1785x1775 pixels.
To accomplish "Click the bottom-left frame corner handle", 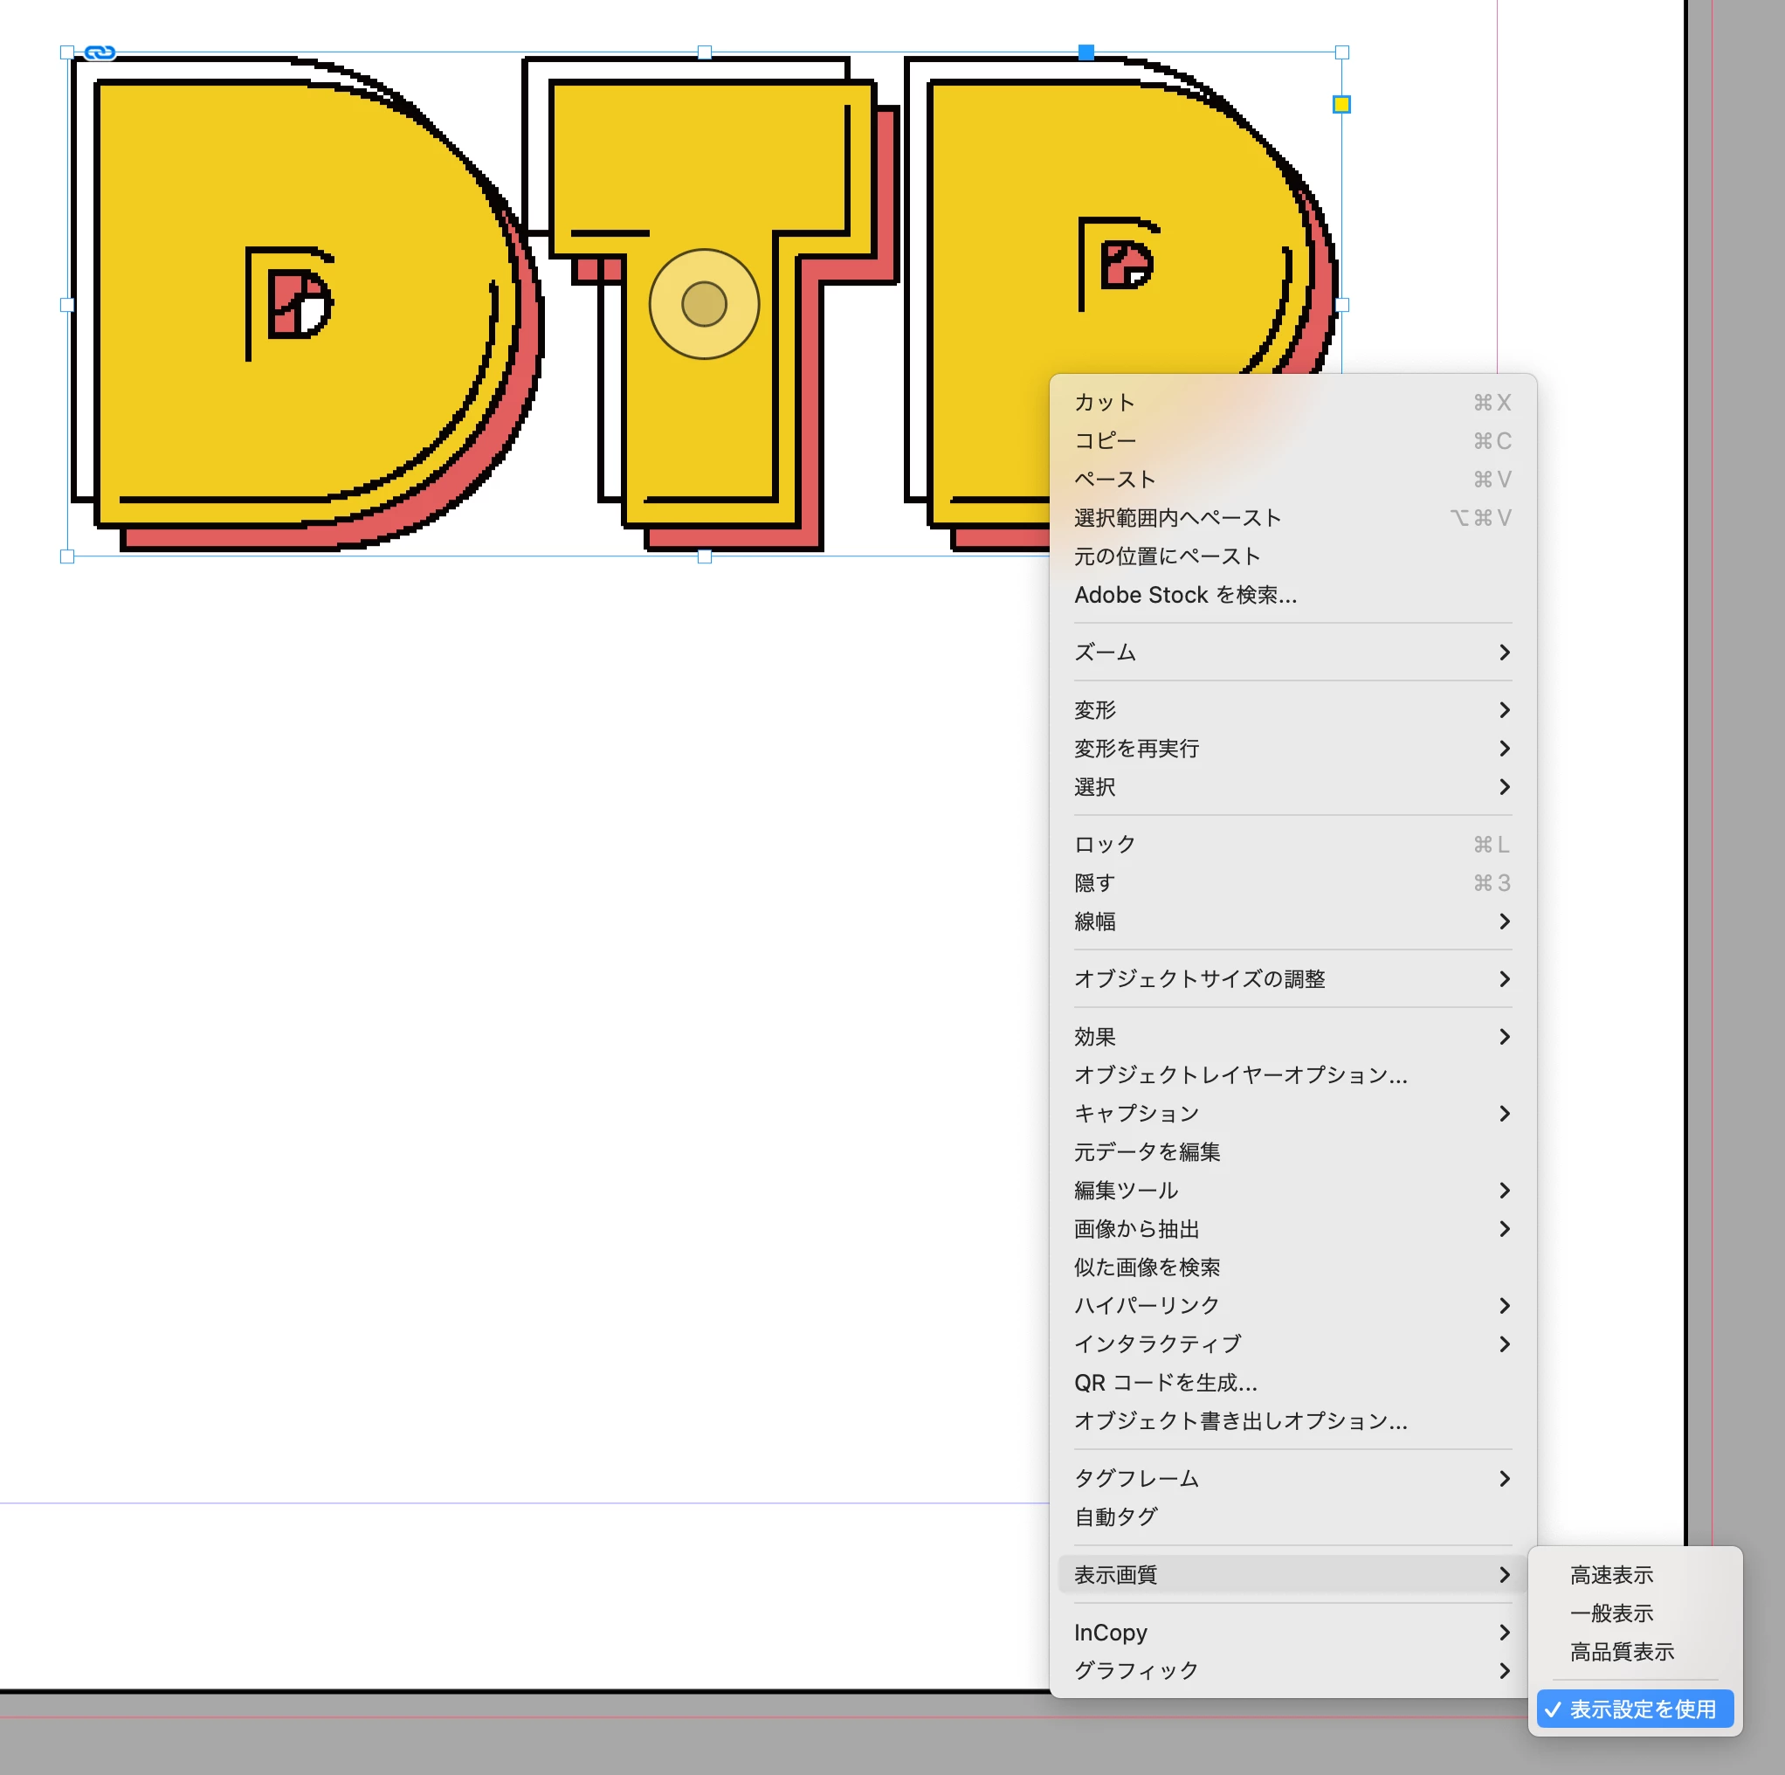I will click(x=66, y=556).
